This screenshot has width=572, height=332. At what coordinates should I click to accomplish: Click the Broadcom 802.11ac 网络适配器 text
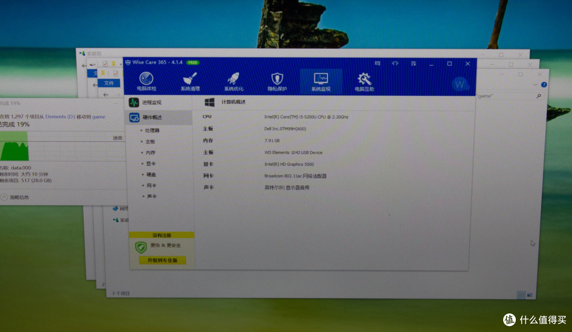point(296,176)
